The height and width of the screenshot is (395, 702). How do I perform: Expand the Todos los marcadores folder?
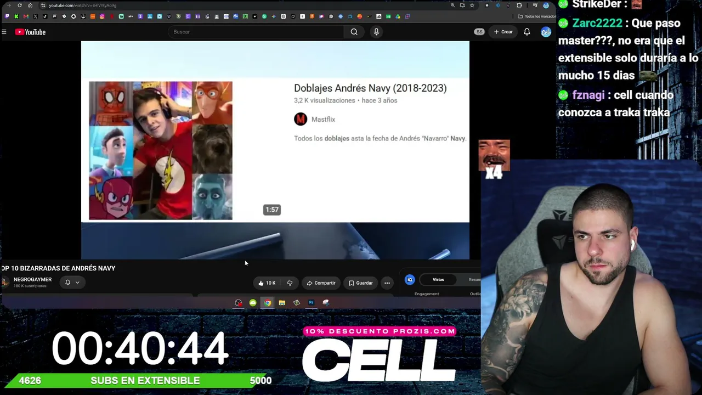tap(537, 16)
